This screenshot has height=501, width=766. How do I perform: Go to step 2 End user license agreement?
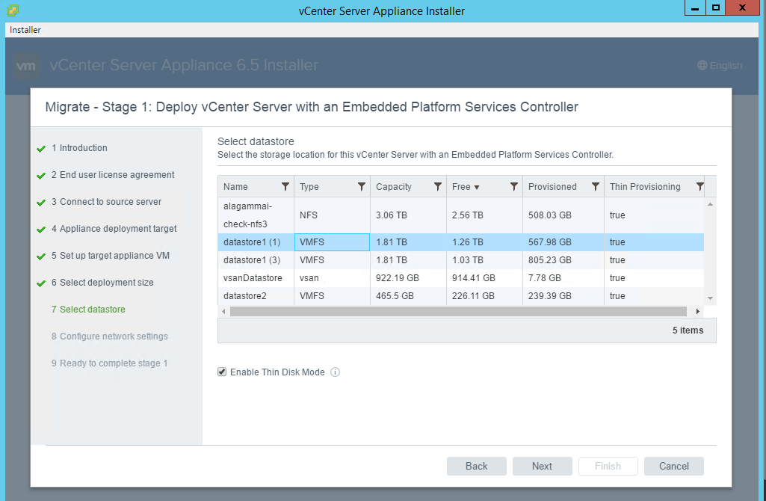[113, 174]
